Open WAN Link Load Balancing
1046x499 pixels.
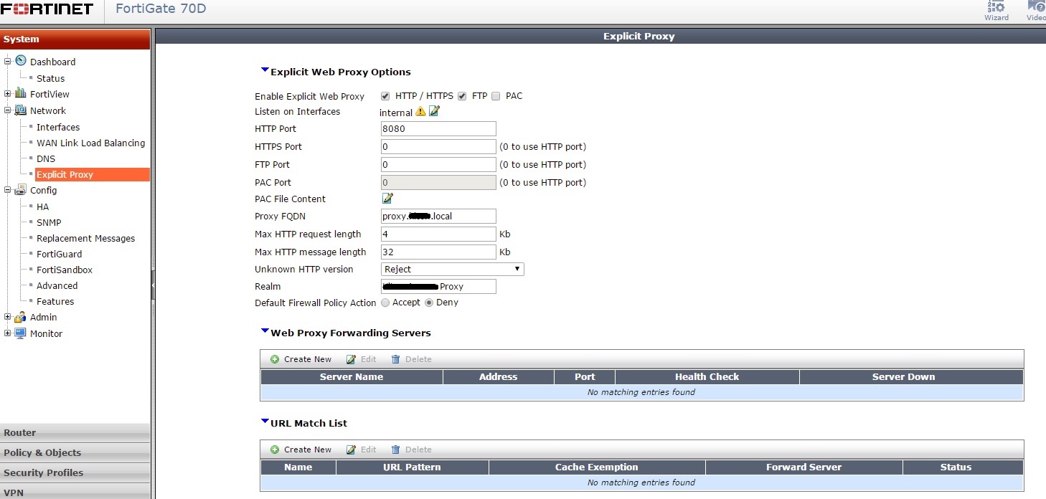click(91, 143)
